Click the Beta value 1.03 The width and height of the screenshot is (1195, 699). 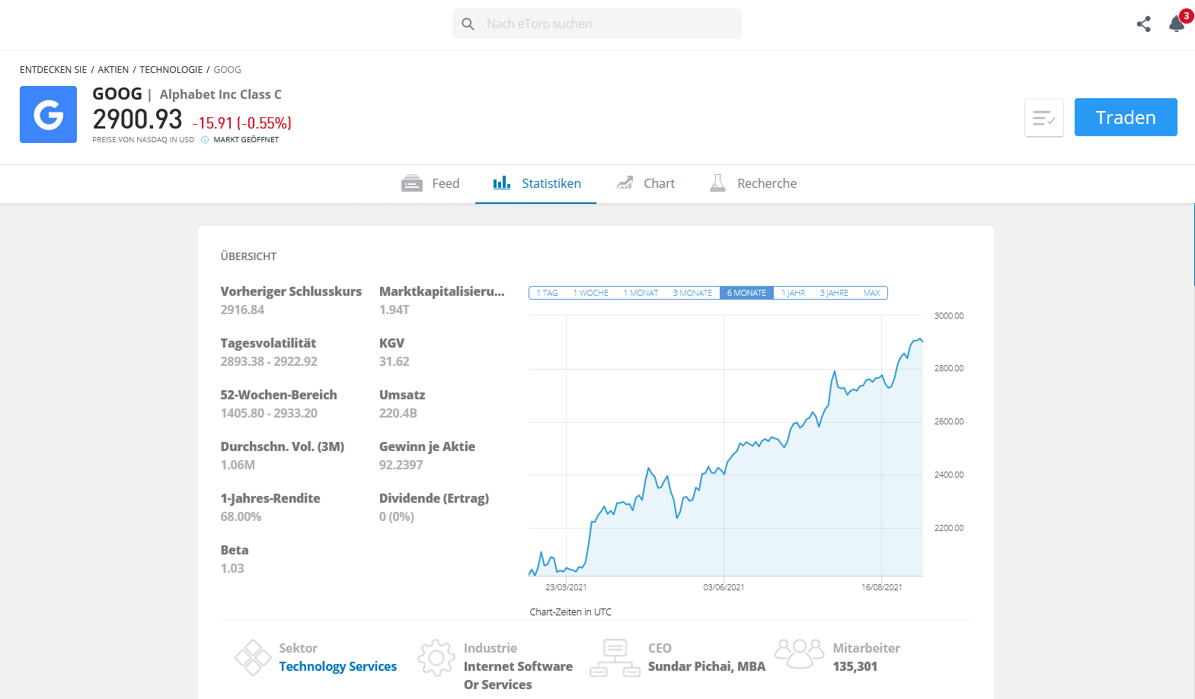pyautogui.click(x=232, y=568)
